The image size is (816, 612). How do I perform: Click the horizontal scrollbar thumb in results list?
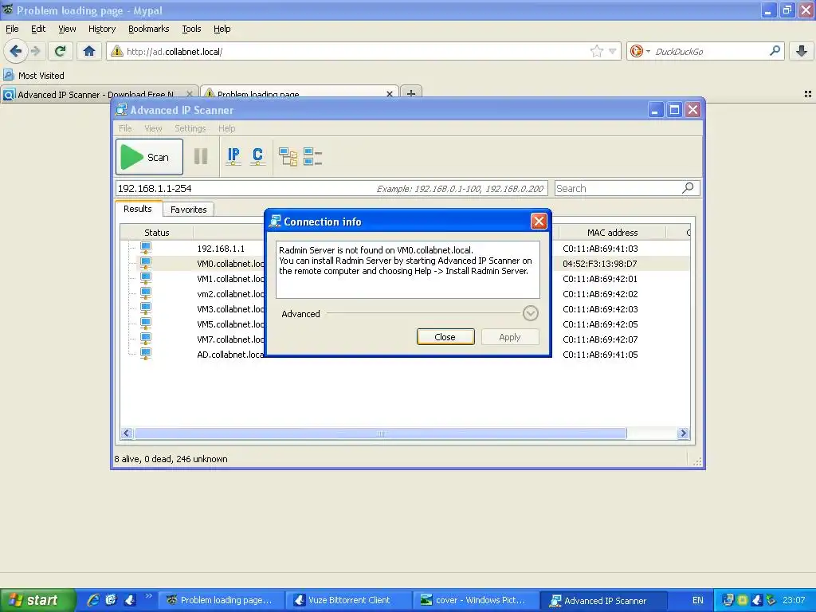380,433
